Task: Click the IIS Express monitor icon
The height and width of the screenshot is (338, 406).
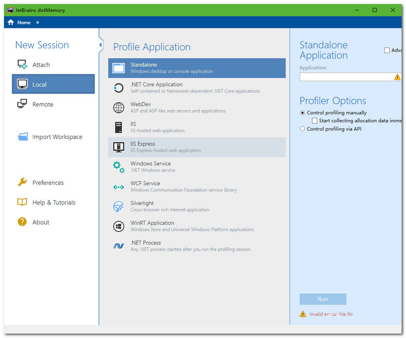Action: pyautogui.click(x=119, y=147)
